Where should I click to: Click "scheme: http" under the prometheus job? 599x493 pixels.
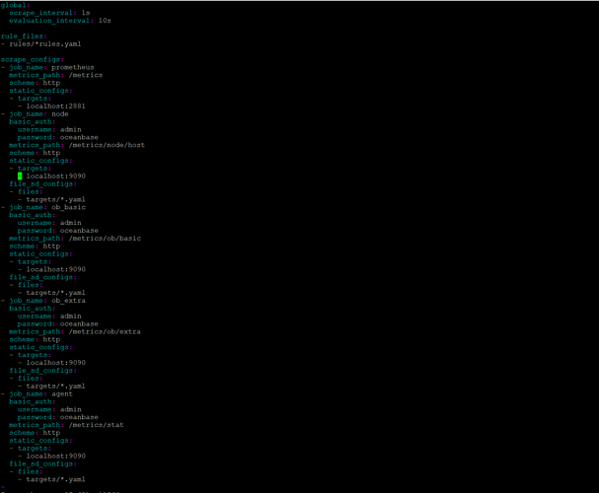pyautogui.click(x=35, y=83)
